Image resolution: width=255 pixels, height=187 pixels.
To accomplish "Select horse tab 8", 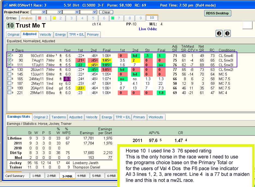I will (x=130, y=18).
